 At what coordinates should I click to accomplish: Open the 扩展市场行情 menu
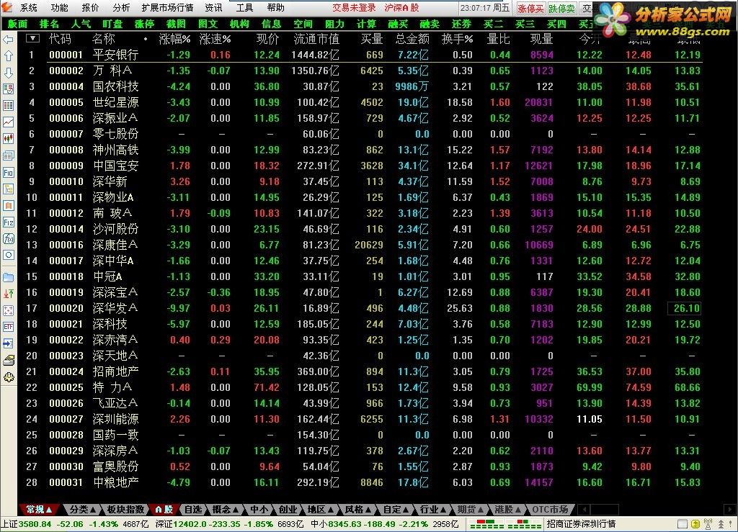point(167,7)
